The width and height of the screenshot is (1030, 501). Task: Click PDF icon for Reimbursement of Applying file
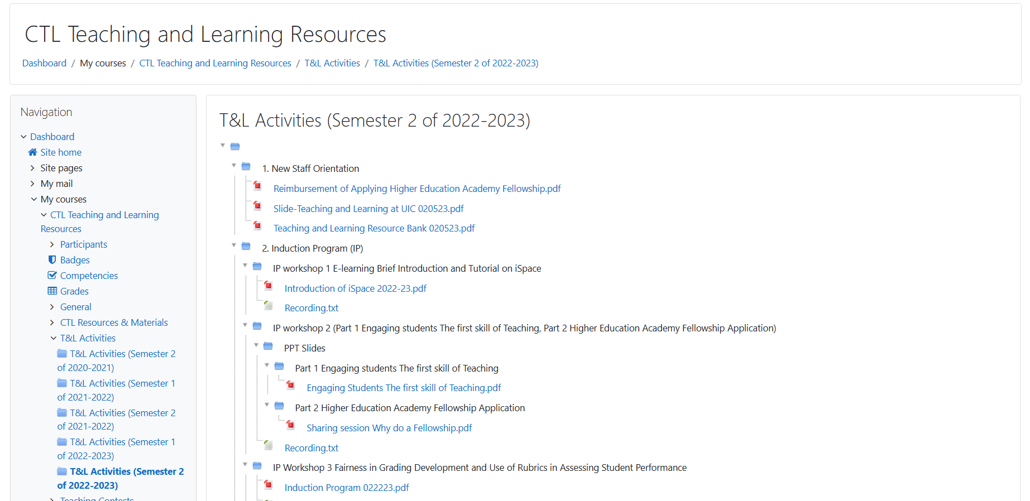(x=257, y=186)
